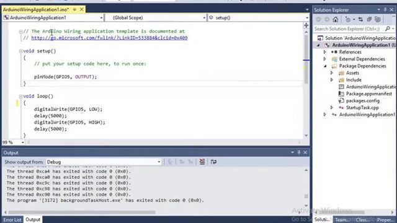Switch to the Team Explorer bottom tab
The width and height of the screenshot is (397, 223).
pos(342,220)
